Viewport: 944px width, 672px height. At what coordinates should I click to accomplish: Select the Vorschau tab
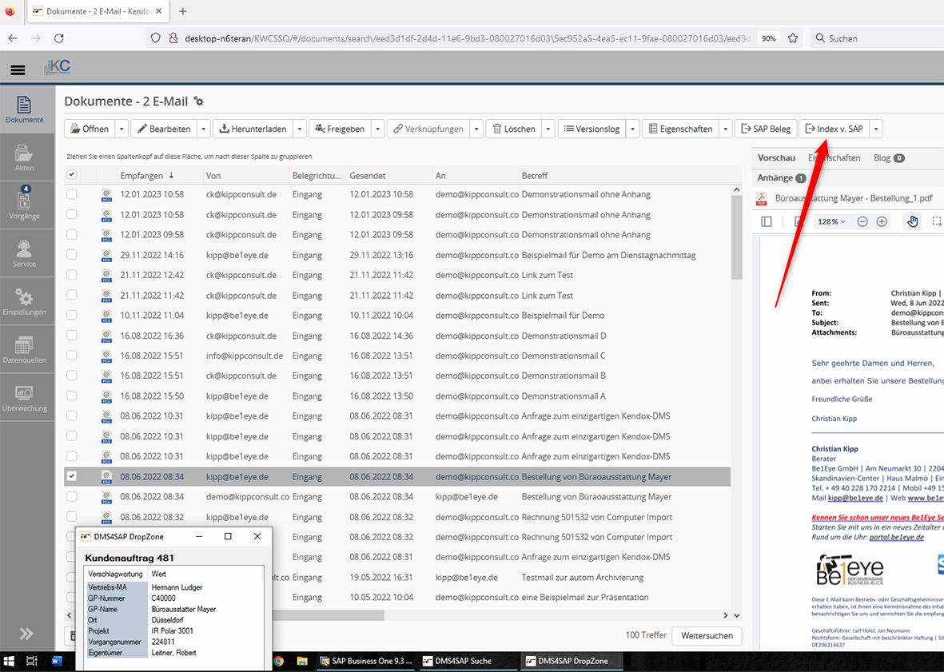click(776, 158)
